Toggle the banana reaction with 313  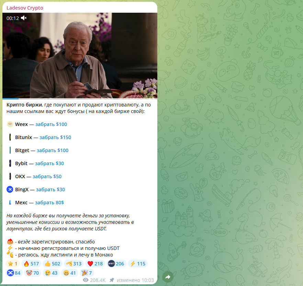74,264
